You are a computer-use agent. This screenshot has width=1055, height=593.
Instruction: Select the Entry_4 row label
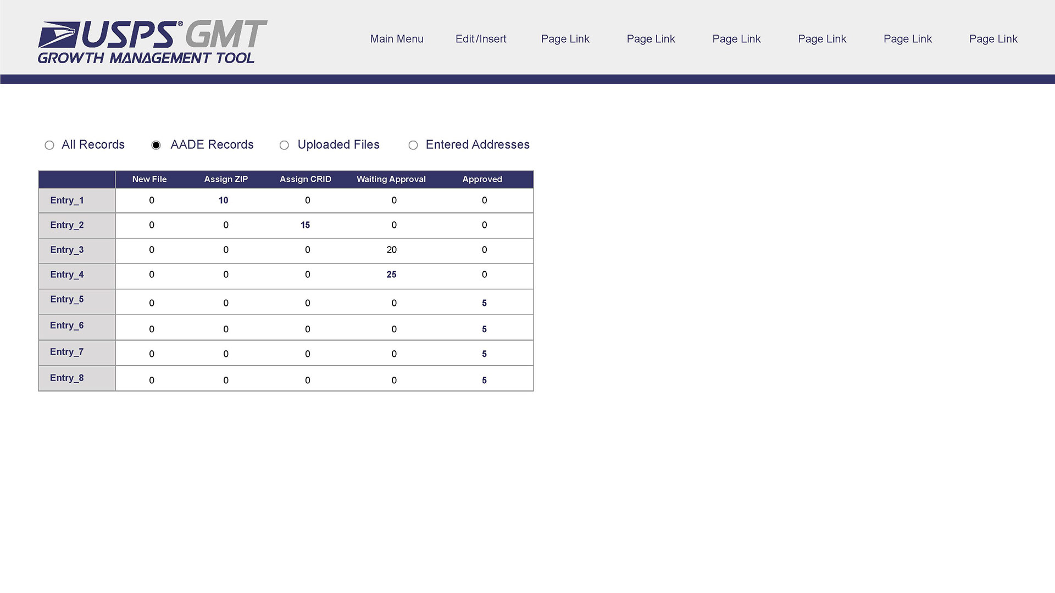pos(67,275)
